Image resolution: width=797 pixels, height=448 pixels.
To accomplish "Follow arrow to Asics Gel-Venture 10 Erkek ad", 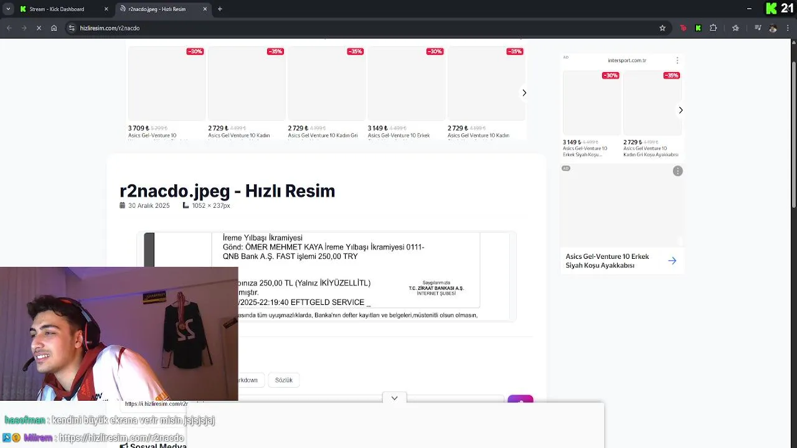I will click(x=672, y=261).
